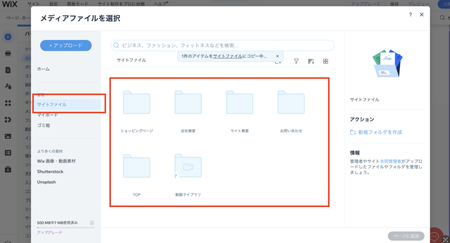Click 新規フォルダを作成 action
Viewport: 450px width, 243px height.
[376, 132]
